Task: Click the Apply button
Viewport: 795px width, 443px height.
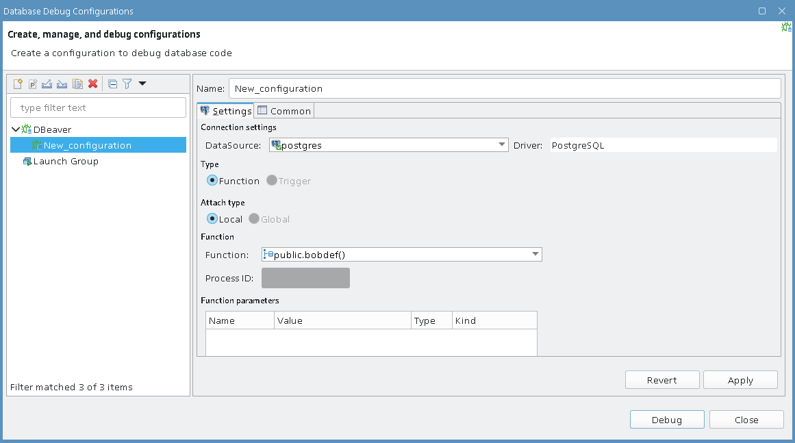Action: pos(740,380)
